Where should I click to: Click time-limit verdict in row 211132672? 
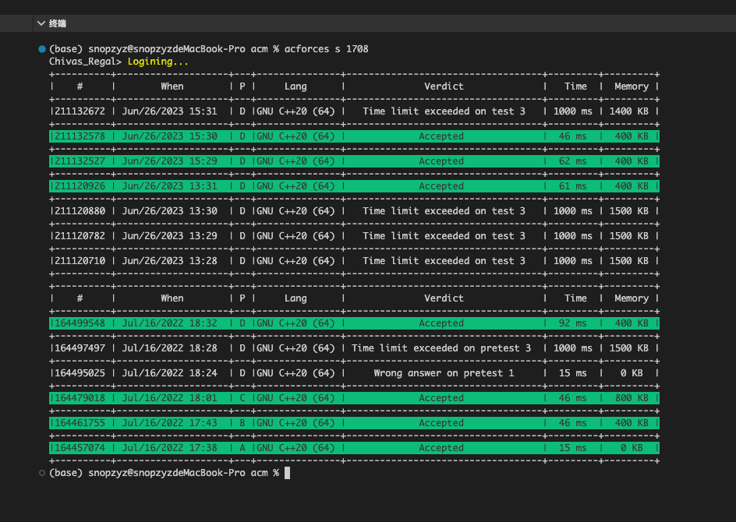(444, 111)
